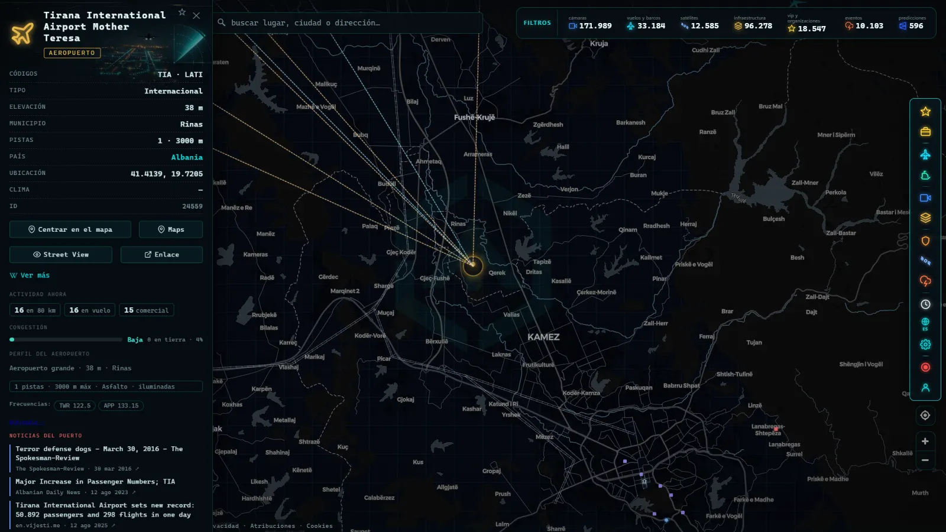This screenshot has height=532, width=946.
Task: Open the favorites star in right toolbar
Action: click(925, 112)
